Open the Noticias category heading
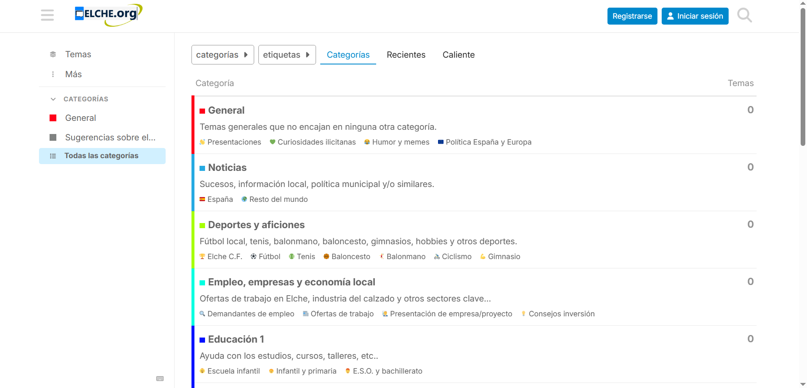Image resolution: width=807 pixels, height=388 pixels. click(x=227, y=167)
